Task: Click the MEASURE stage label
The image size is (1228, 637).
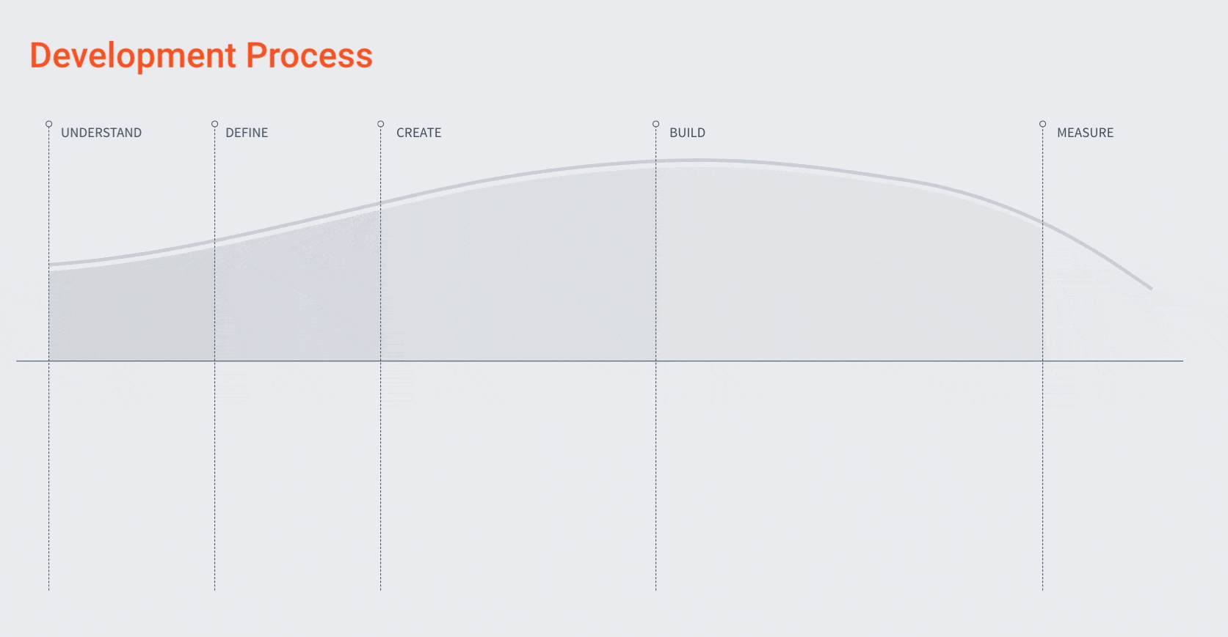Action: click(x=1086, y=133)
